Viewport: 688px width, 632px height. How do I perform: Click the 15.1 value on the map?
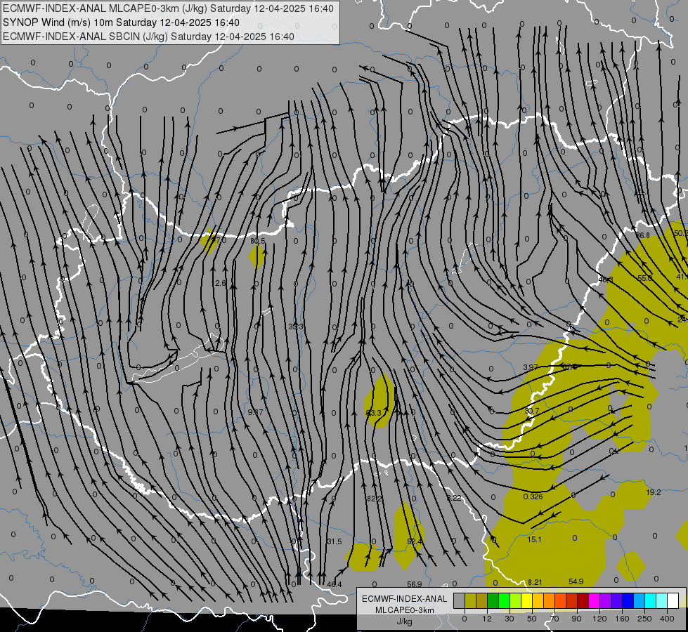pos(534,539)
